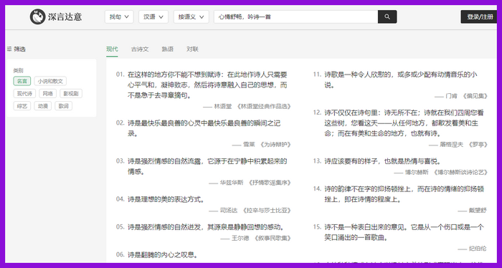Click source 《拉辛与莎士比亚》
This screenshot has width=502, height=268.
267,210
